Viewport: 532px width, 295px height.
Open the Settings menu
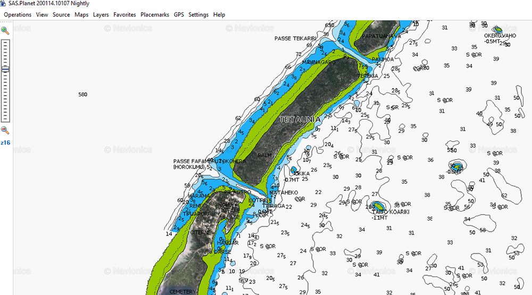click(x=198, y=15)
